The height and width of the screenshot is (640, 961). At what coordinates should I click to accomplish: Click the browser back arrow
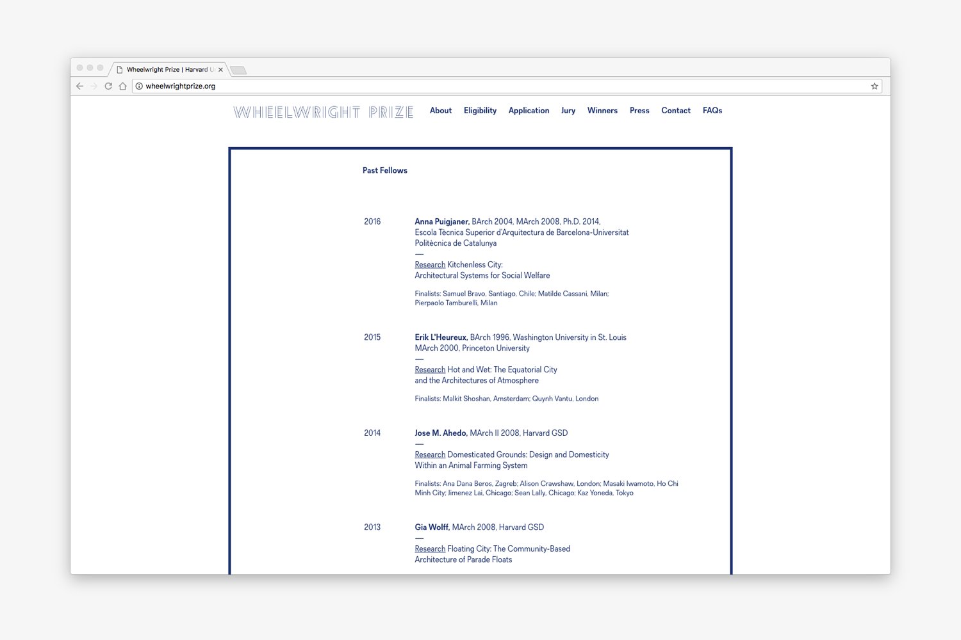(x=80, y=86)
